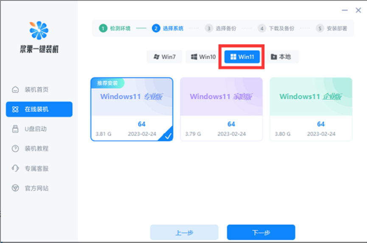Click the Win7 flag logo icon
This screenshot has width=367, height=243.
(x=157, y=57)
